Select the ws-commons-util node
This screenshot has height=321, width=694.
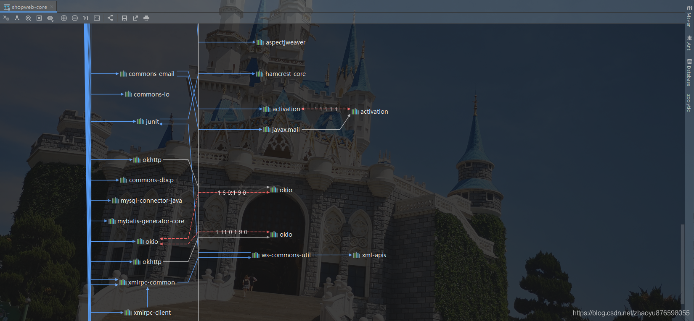281,255
